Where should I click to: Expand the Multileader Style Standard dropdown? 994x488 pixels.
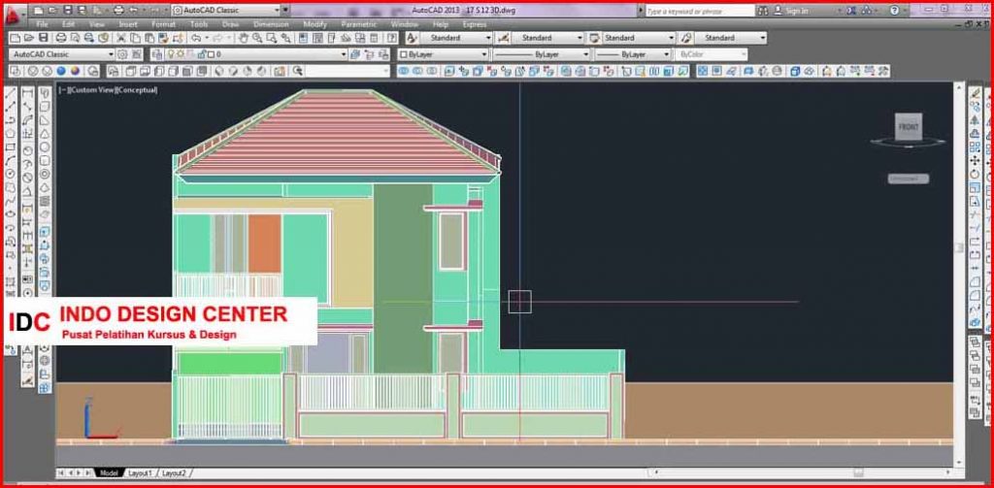pos(730,38)
